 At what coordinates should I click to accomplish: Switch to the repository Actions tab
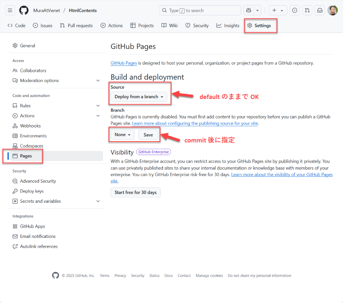[112, 26]
